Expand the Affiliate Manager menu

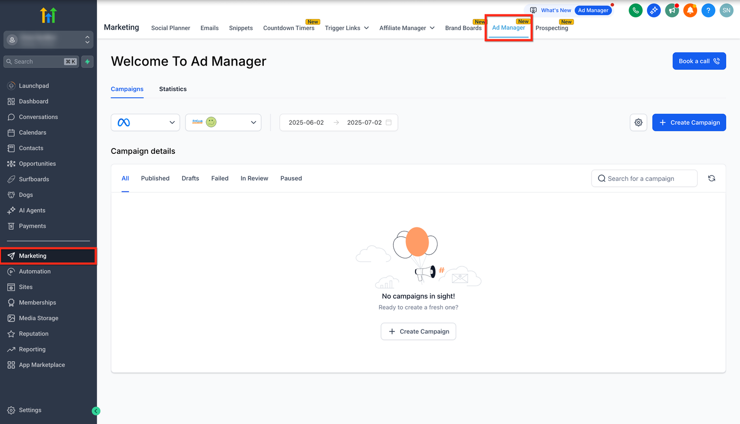[406, 28]
